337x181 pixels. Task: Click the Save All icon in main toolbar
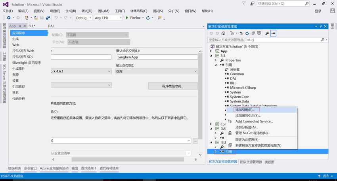point(48,18)
